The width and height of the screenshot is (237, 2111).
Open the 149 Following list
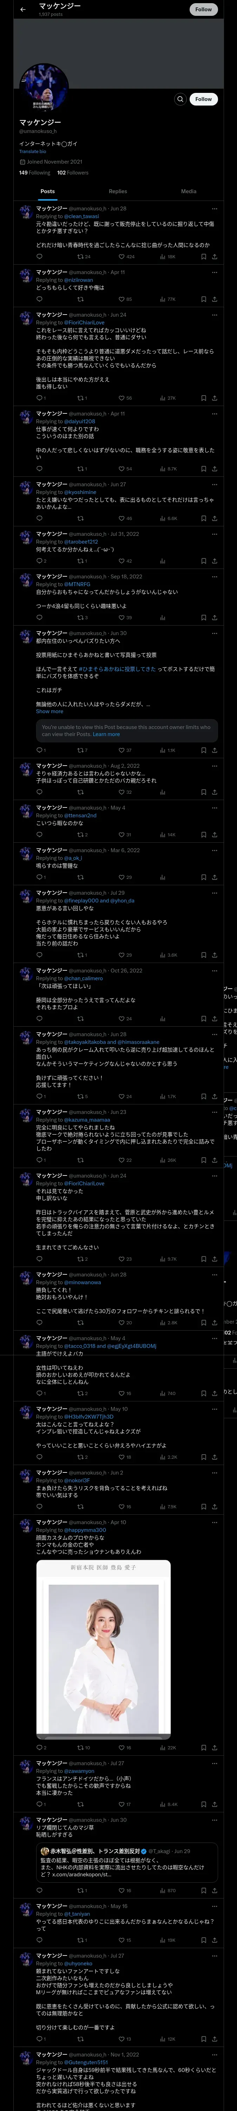coord(34,173)
